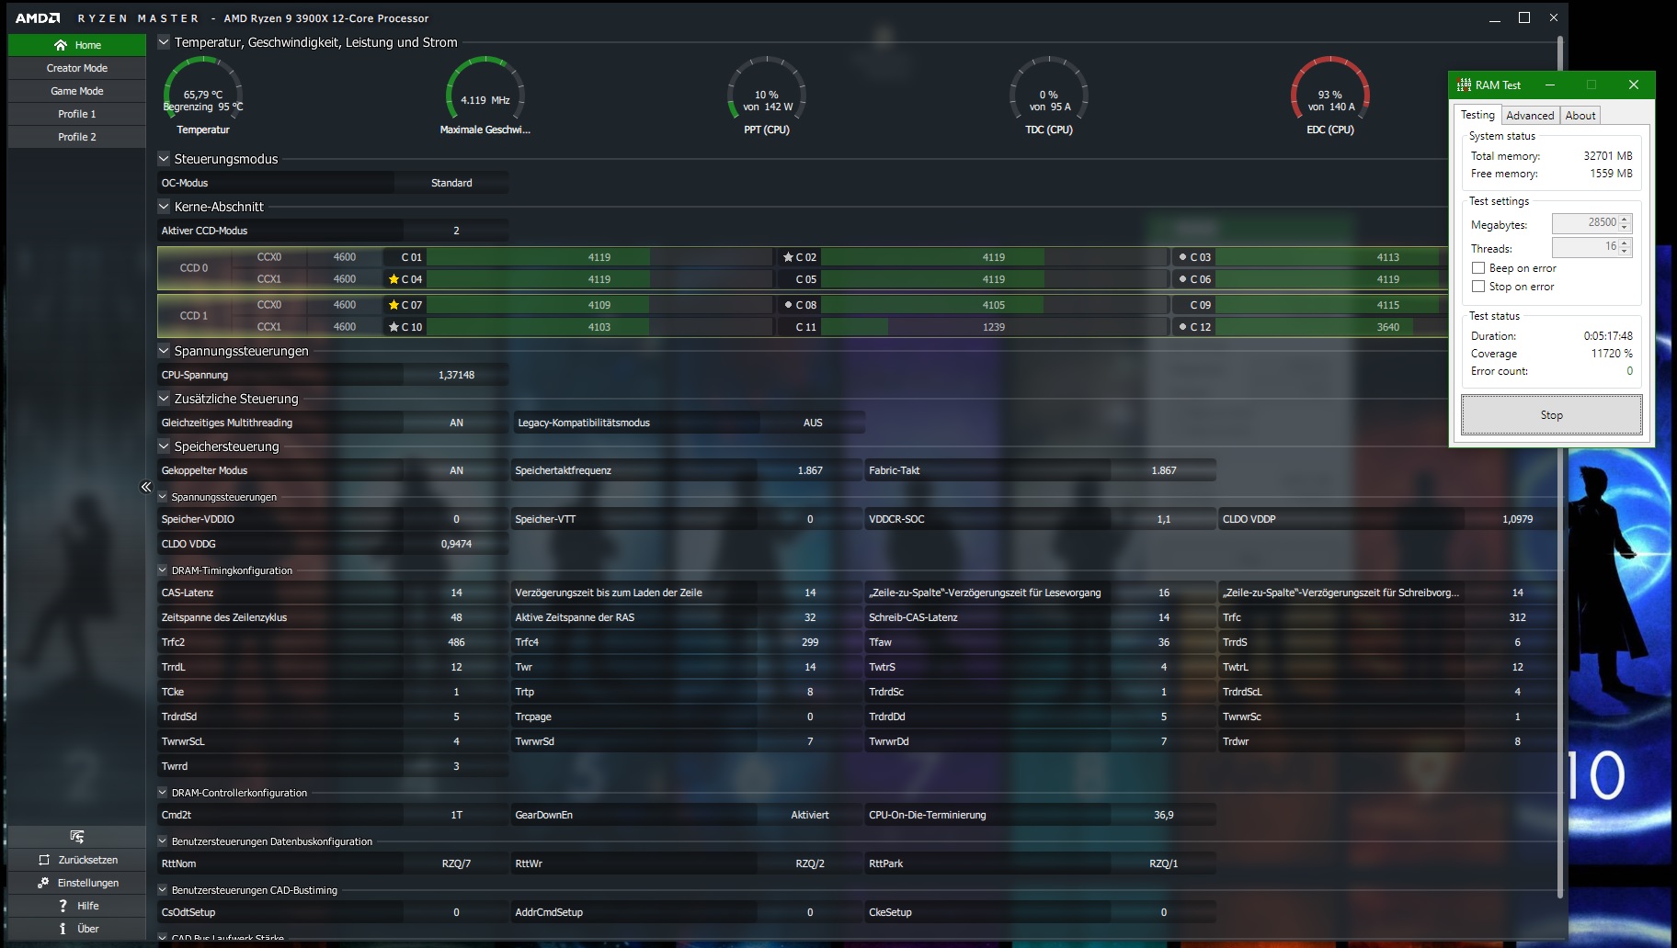Collapse the DRAM-Controllerkonfiguration section

(163, 793)
